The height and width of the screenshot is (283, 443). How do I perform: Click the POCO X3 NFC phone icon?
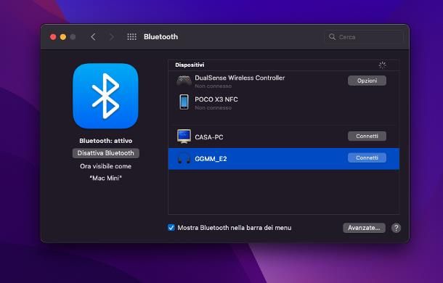(184, 102)
